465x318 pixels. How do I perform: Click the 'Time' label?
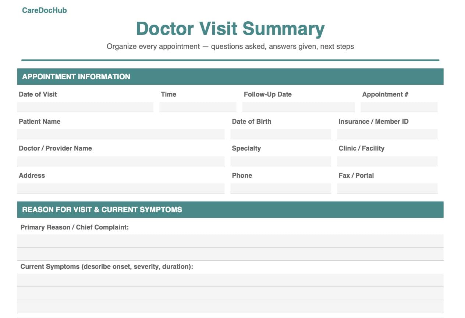click(x=168, y=94)
